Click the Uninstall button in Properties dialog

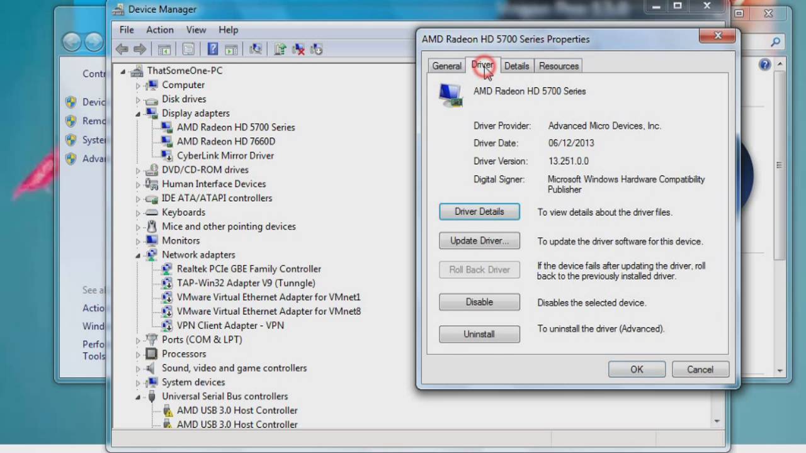click(x=479, y=334)
